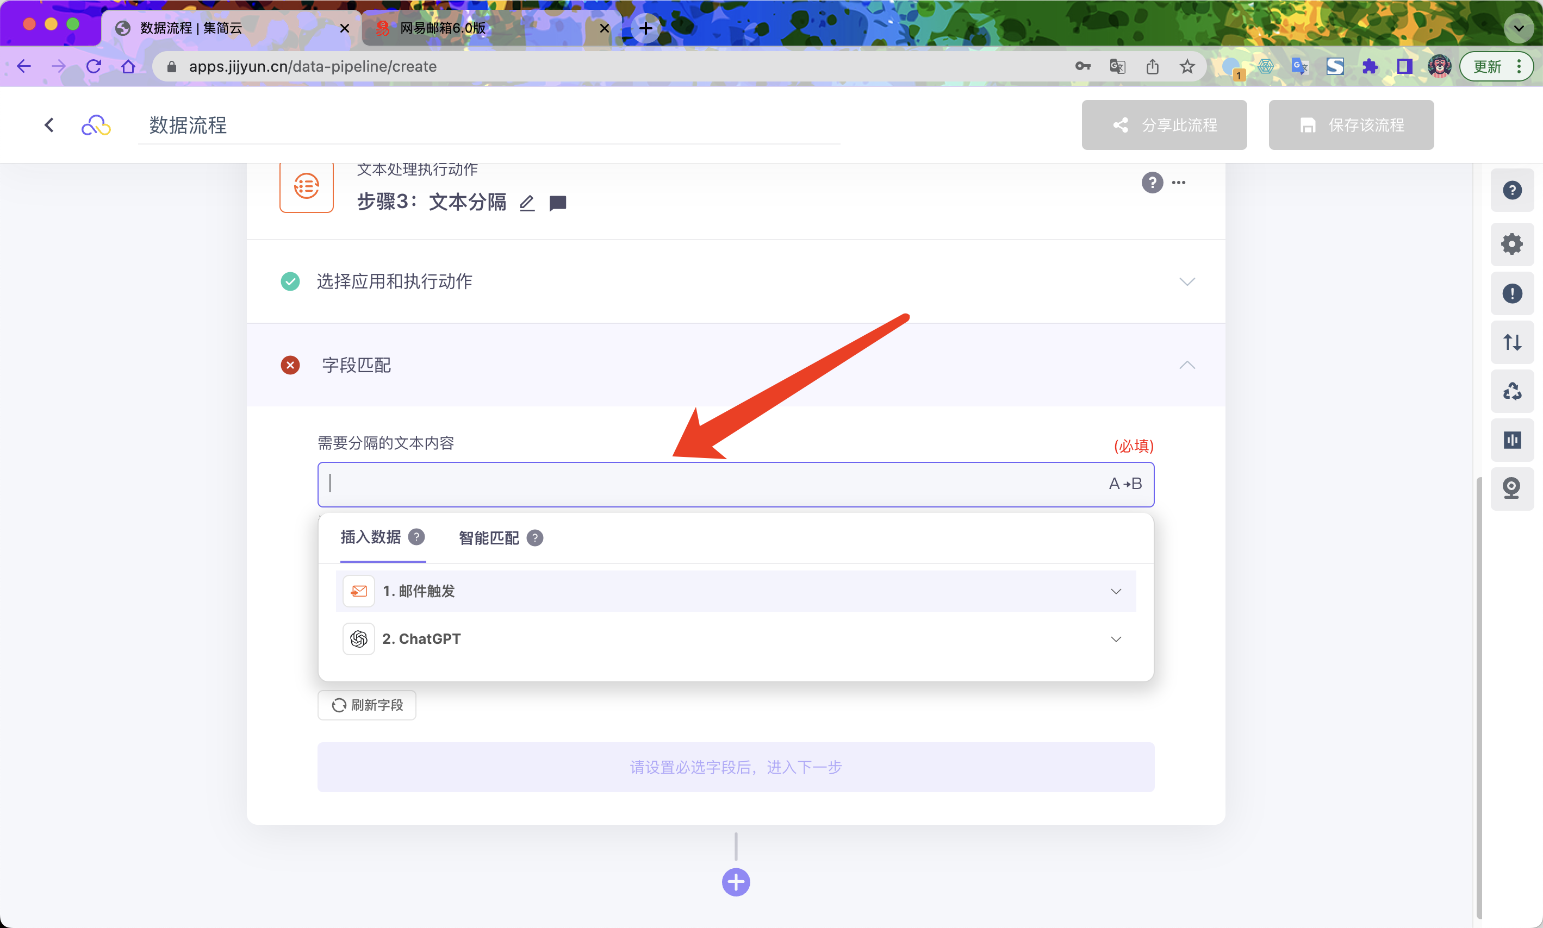Viewport: 1543px width, 928px height.
Task: Click the up-down arrows sort icon
Action: pyautogui.click(x=1511, y=342)
